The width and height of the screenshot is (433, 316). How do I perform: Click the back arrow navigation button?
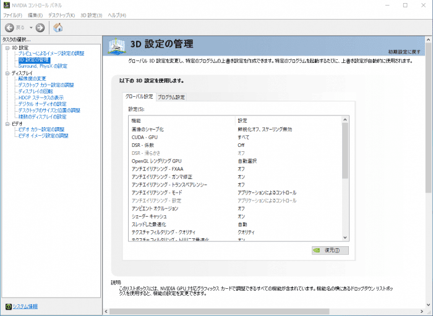[x=9, y=28]
